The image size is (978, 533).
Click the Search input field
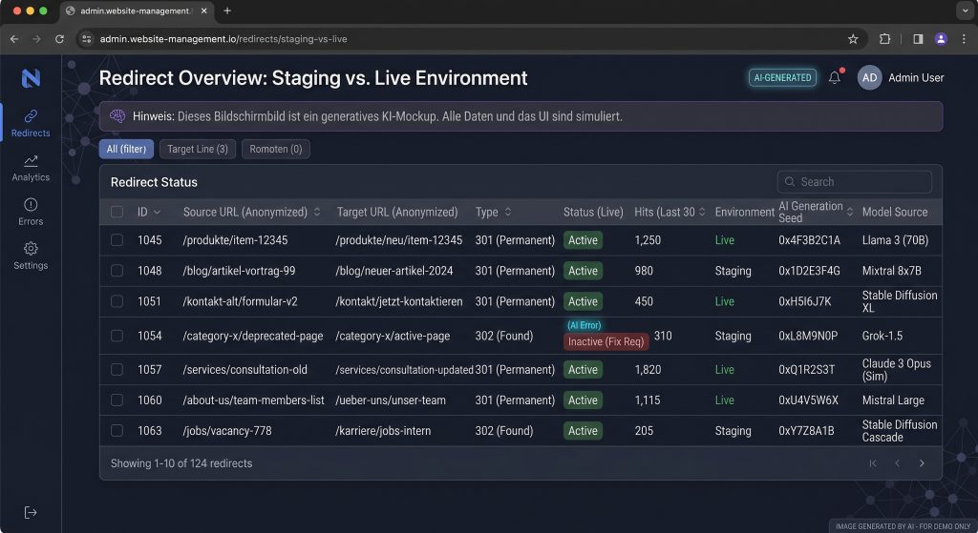click(x=855, y=181)
